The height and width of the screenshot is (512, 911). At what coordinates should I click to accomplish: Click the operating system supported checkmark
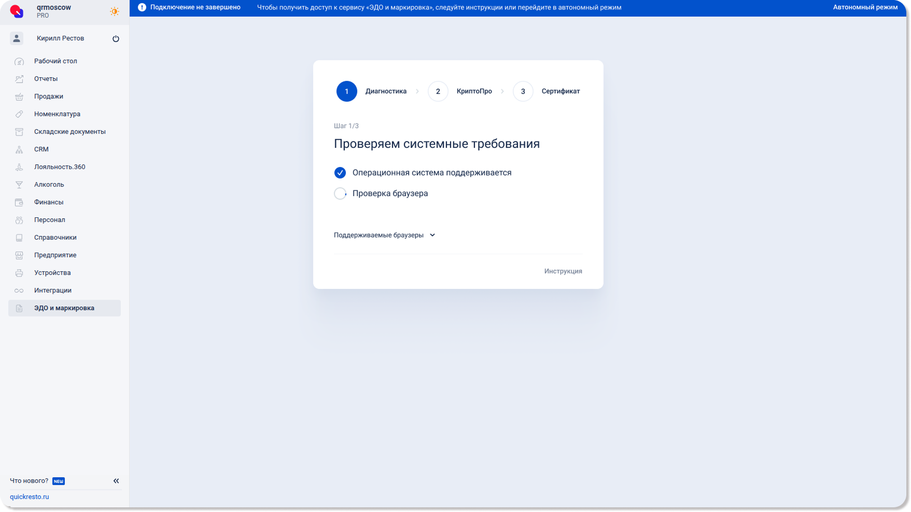click(340, 173)
